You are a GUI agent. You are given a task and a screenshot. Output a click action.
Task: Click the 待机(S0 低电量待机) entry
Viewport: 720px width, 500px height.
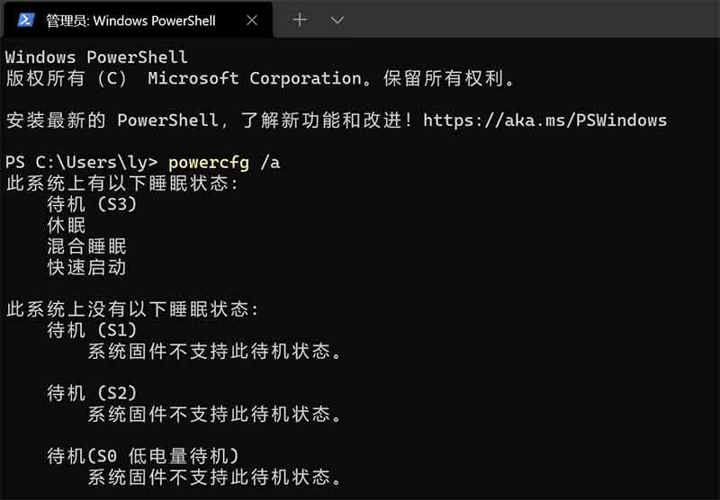tap(143, 456)
